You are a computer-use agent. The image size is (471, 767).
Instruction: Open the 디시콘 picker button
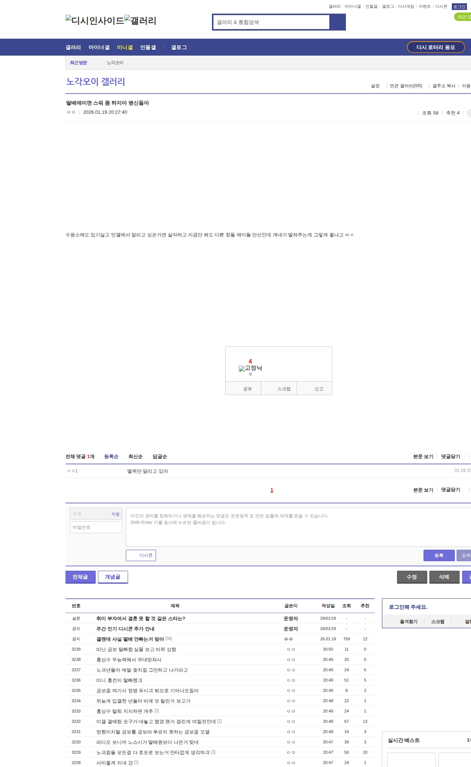pyautogui.click(x=141, y=555)
